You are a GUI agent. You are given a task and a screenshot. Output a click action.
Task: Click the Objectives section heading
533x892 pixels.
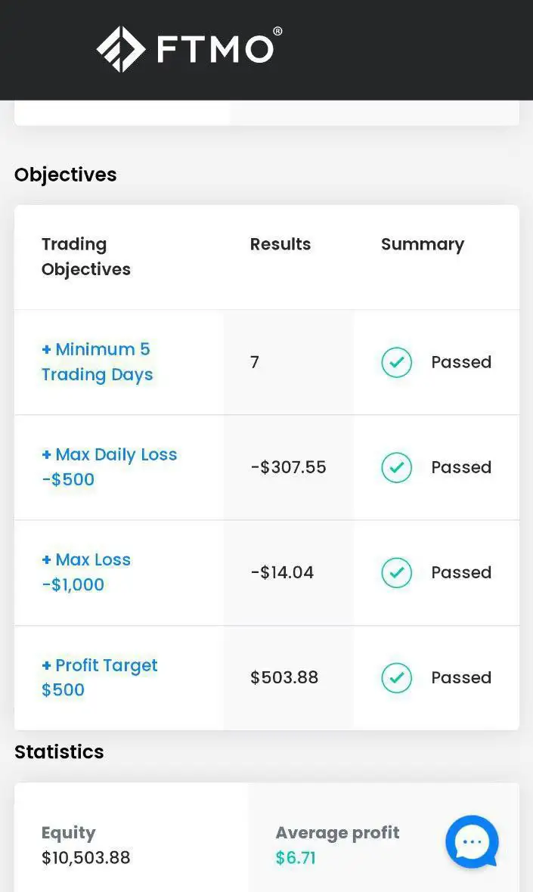pyautogui.click(x=65, y=175)
